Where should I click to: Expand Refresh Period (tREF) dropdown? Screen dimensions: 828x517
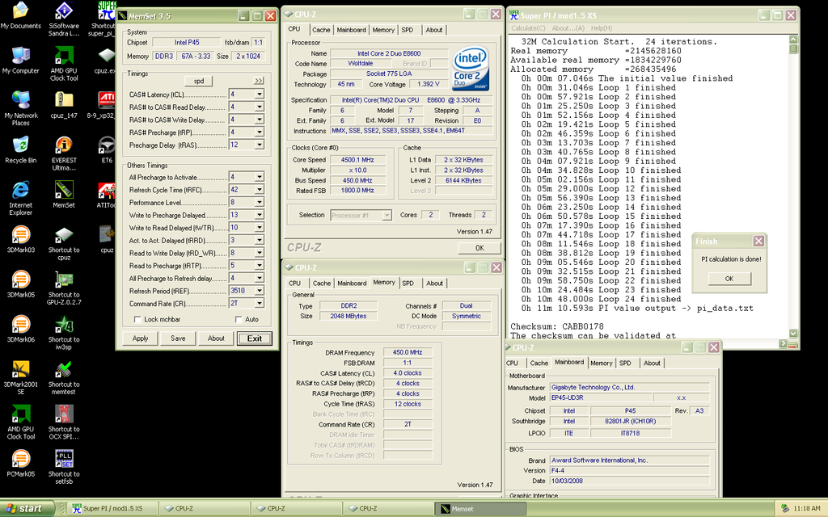click(x=260, y=291)
